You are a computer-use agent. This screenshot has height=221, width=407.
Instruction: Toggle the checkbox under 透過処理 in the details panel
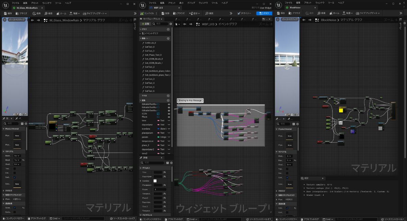point(14,208)
